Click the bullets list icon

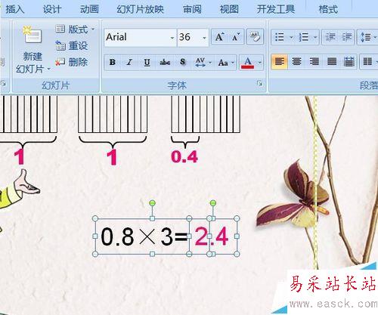[280, 37]
